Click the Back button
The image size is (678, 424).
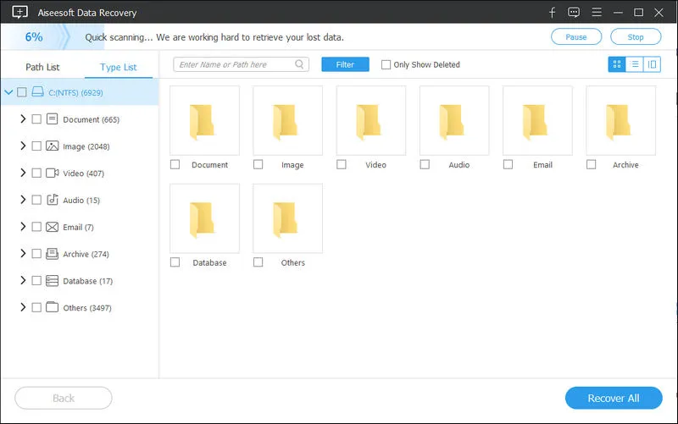coord(64,398)
